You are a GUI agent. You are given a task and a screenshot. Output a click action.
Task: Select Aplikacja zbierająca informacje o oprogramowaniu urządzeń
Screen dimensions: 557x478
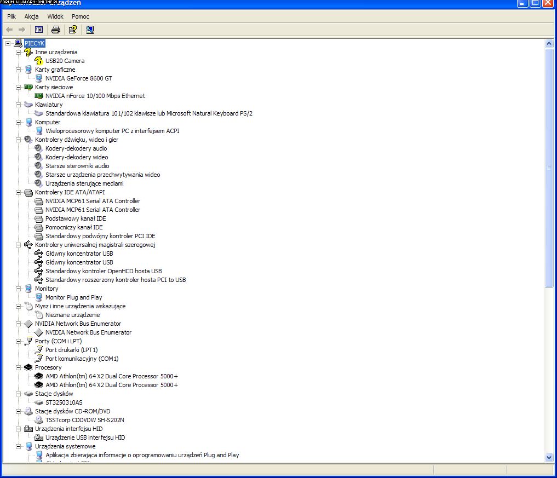coord(142,455)
